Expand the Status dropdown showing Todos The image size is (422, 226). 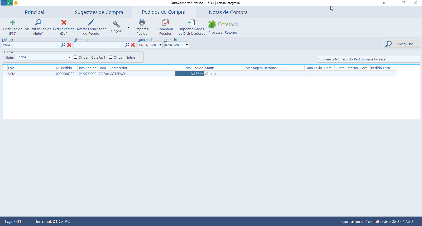coord(70,57)
